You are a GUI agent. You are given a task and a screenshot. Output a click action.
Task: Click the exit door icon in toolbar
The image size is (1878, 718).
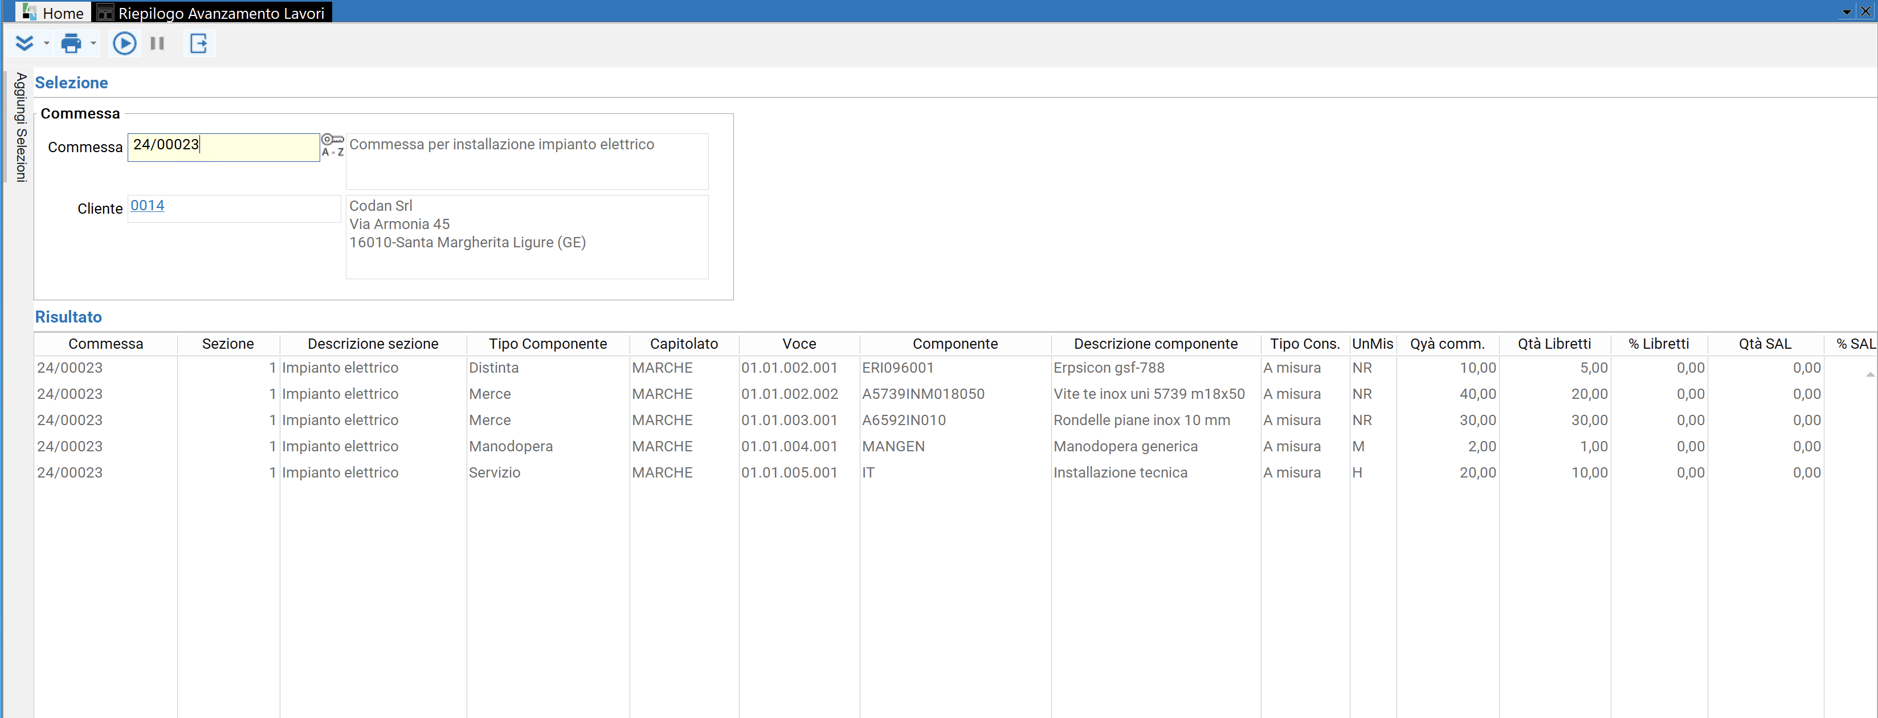coord(199,44)
